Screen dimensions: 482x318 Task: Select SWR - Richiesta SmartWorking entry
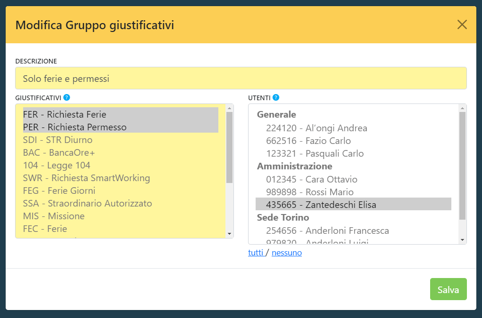coord(86,178)
